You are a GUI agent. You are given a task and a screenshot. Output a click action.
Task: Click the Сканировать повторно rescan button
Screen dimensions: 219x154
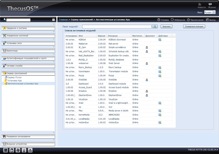(x=194, y=26)
